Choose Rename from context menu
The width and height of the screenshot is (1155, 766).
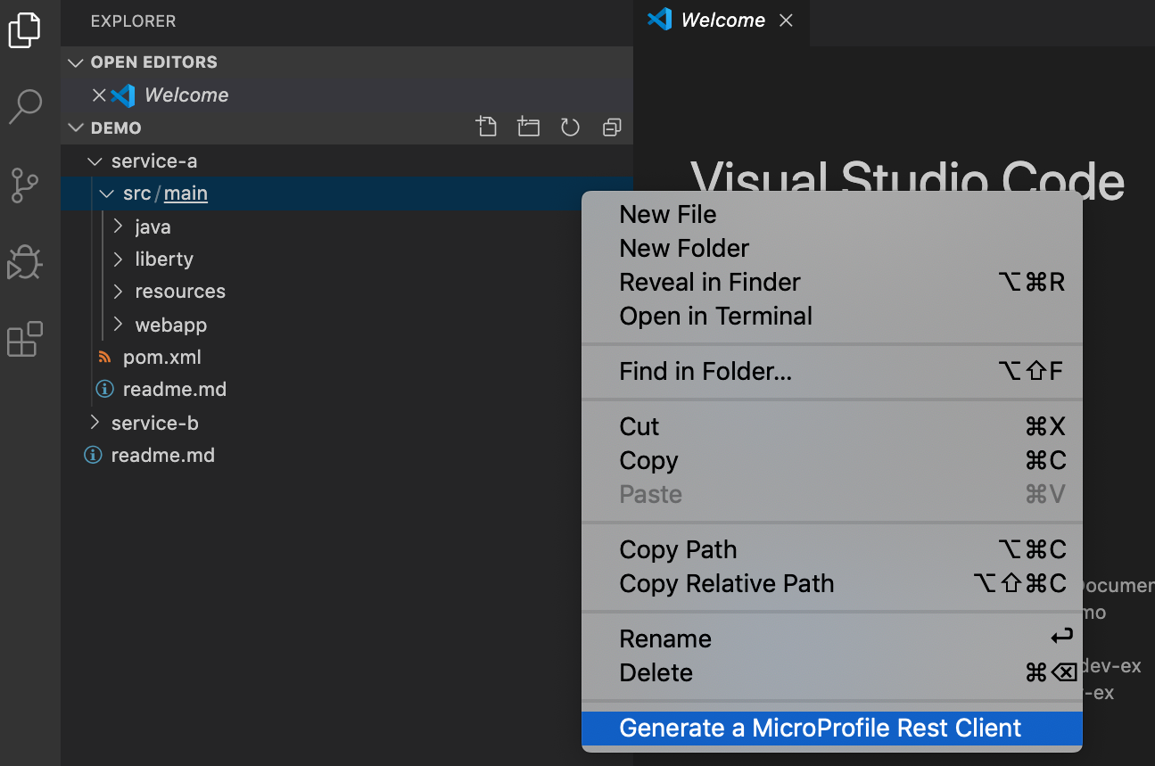coord(831,638)
